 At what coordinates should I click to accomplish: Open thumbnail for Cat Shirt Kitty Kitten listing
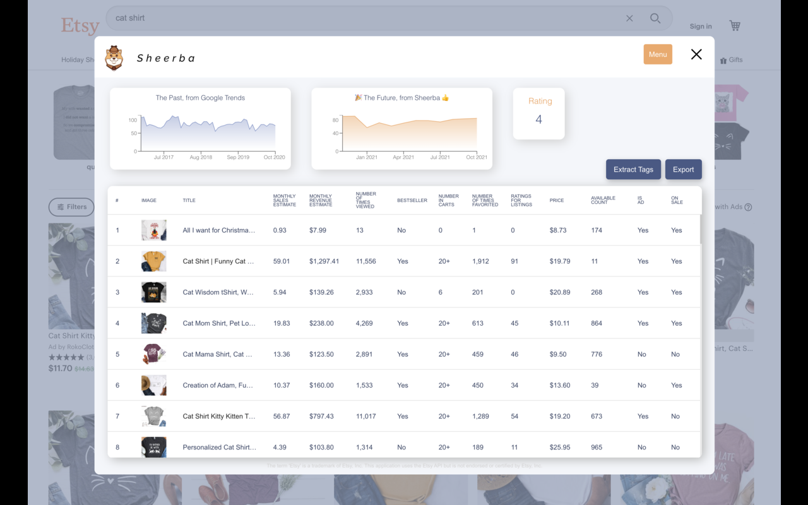[x=154, y=416]
